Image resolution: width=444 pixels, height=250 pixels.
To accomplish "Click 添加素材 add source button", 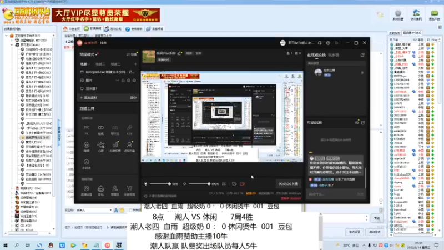I will pyautogui.click(x=89, y=98).
